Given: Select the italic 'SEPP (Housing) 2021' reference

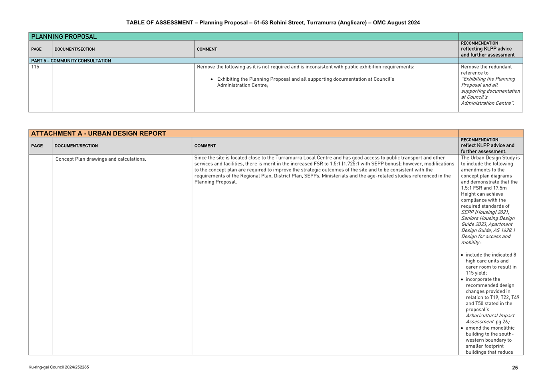Looking at the screenshot, I should tap(484, 212).
